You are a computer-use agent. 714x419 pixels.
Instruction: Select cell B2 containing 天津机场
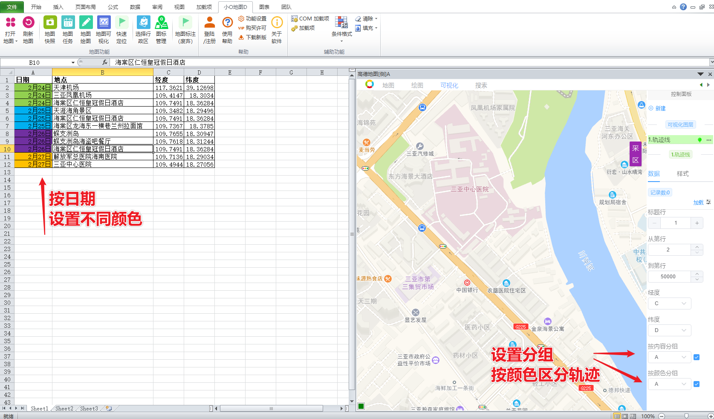point(103,87)
